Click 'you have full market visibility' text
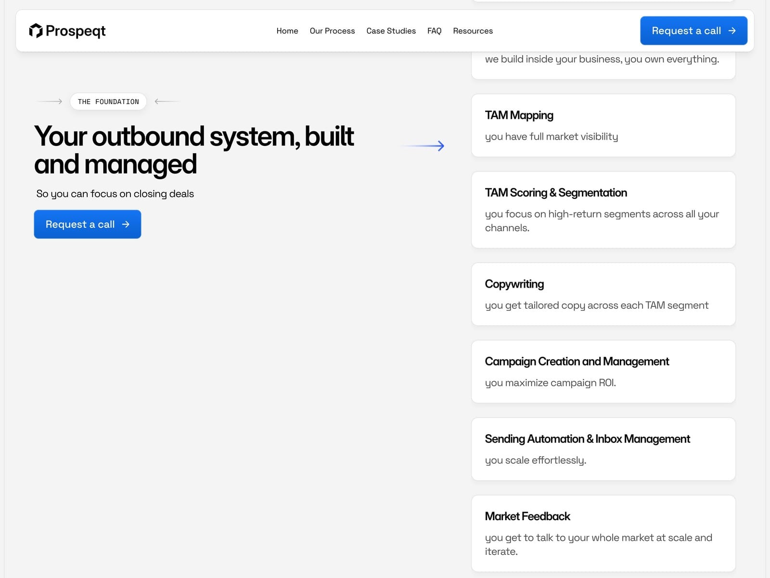The height and width of the screenshot is (578, 770). [551, 137]
